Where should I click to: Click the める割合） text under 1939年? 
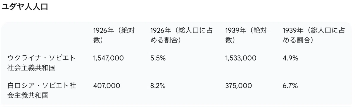tap(298, 40)
